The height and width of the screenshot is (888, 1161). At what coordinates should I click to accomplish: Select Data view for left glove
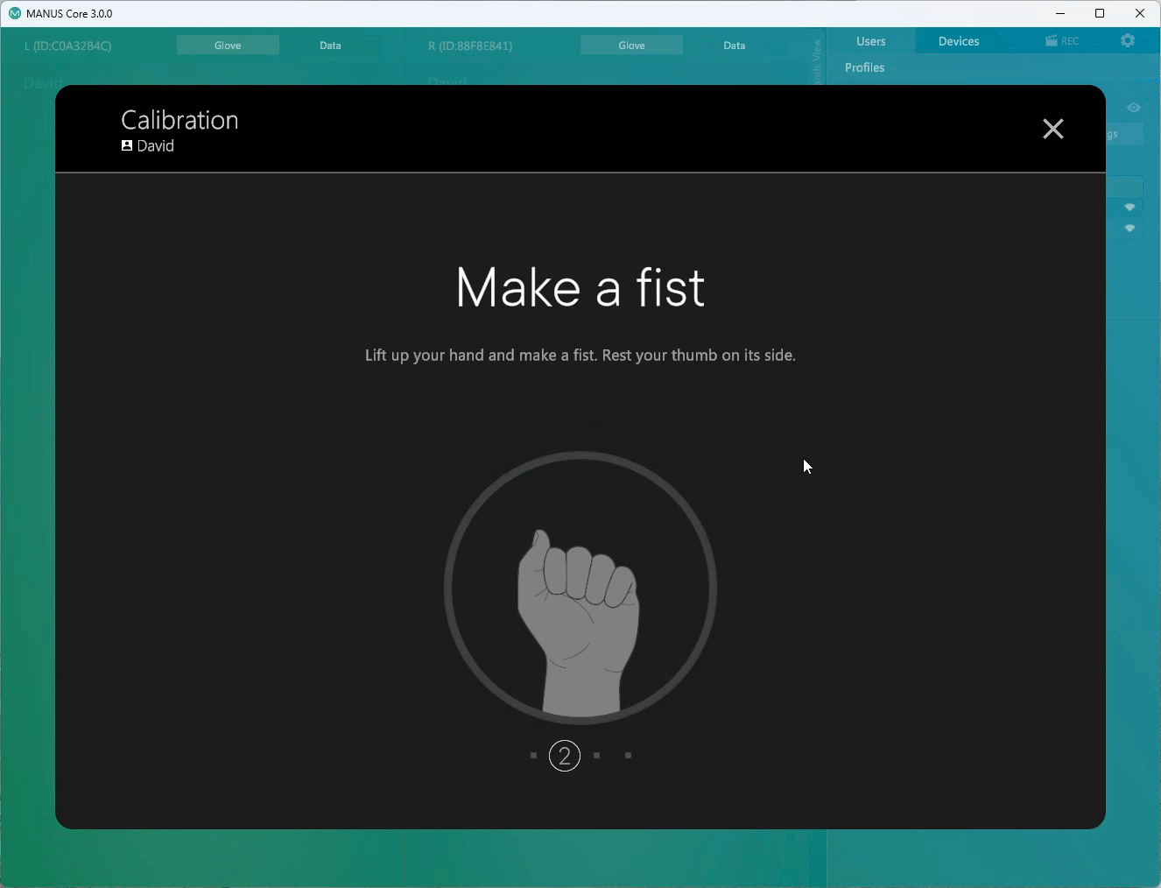(x=330, y=46)
